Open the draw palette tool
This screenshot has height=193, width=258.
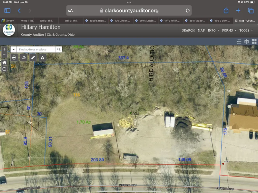pyautogui.click(x=24, y=58)
